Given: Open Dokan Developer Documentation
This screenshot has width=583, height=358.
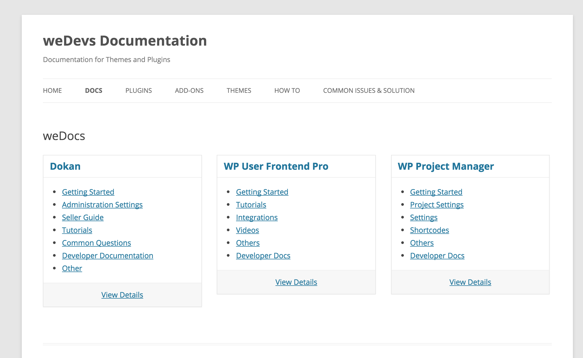Looking at the screenshot, I should (107, 255).
